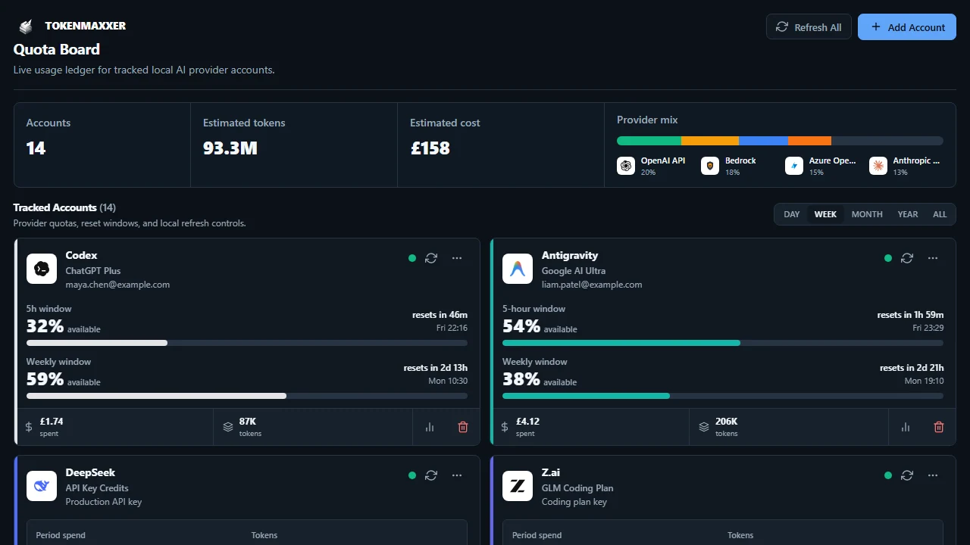Viewport: 970px width, 545px height.
Task: Select the YEAR range tab
Action: pyautogui.click(x=908, y=214)
